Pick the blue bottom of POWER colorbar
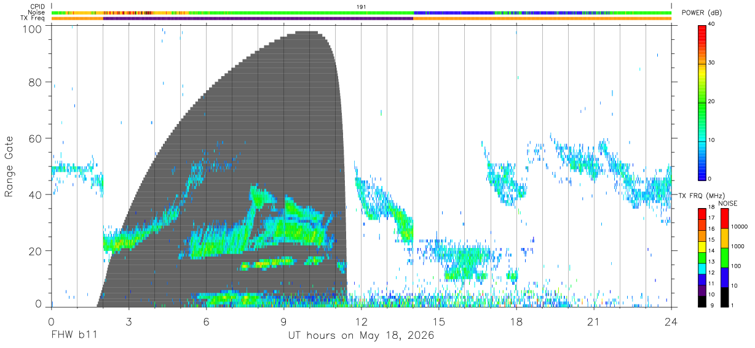 [x=703, y=173]
